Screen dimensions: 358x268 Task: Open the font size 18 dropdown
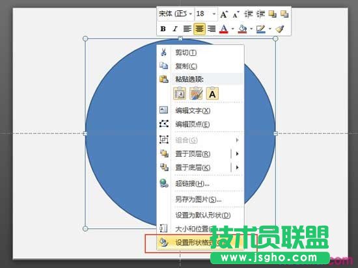(206, 14)
